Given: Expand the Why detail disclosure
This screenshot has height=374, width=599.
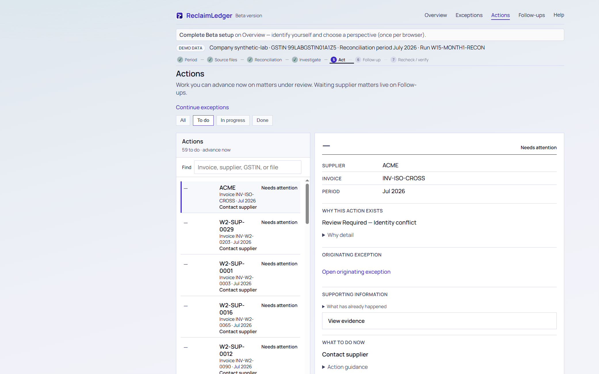Looking at the screenshot, I should click(x=338, y=235).
